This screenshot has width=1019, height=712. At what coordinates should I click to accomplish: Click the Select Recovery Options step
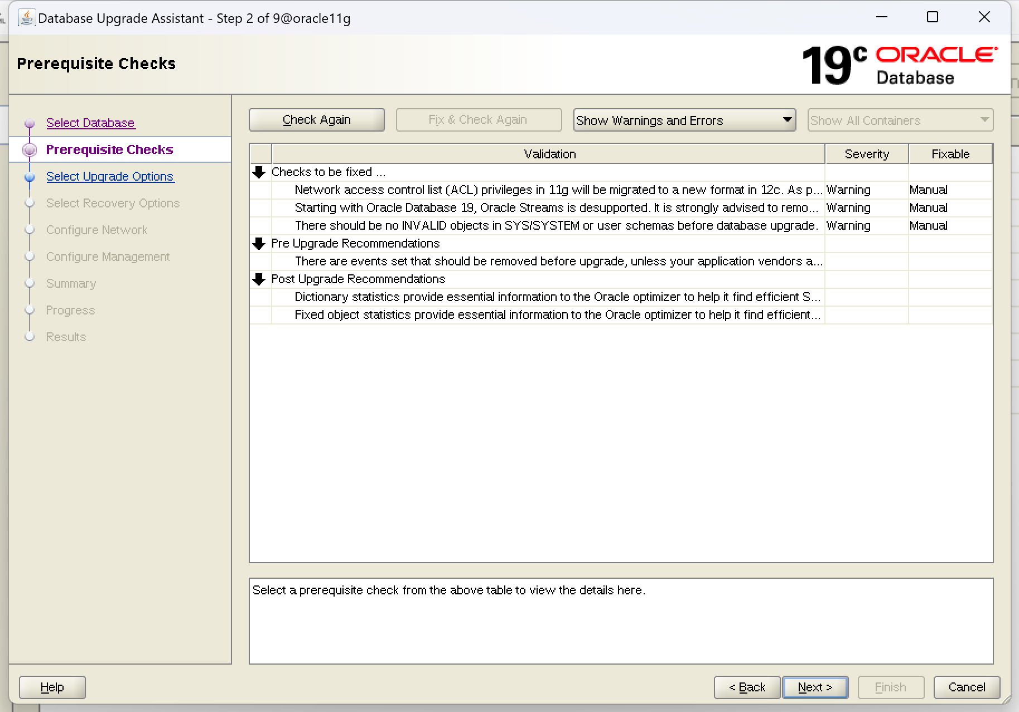pyautogui.click(x=113, y=203)
